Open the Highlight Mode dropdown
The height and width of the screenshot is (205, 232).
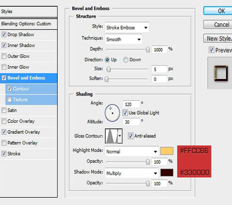coord(131,151)
